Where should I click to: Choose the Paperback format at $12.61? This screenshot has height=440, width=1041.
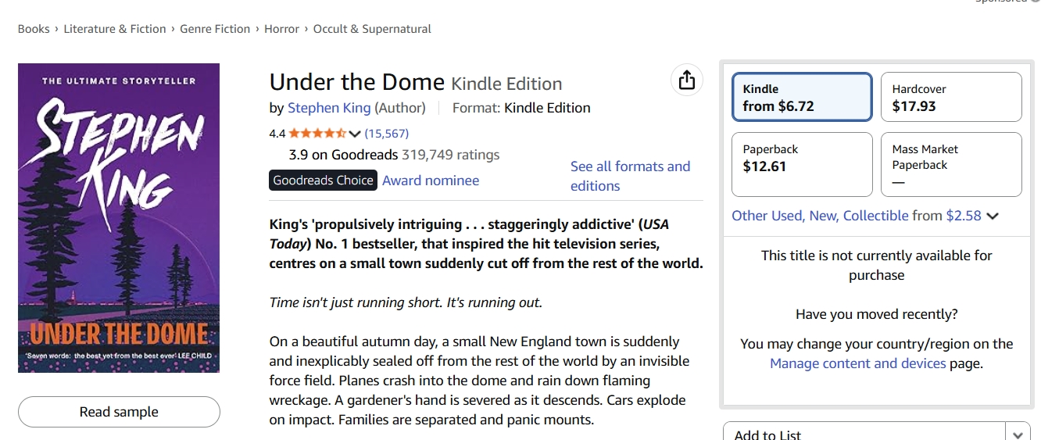(802, 164)
